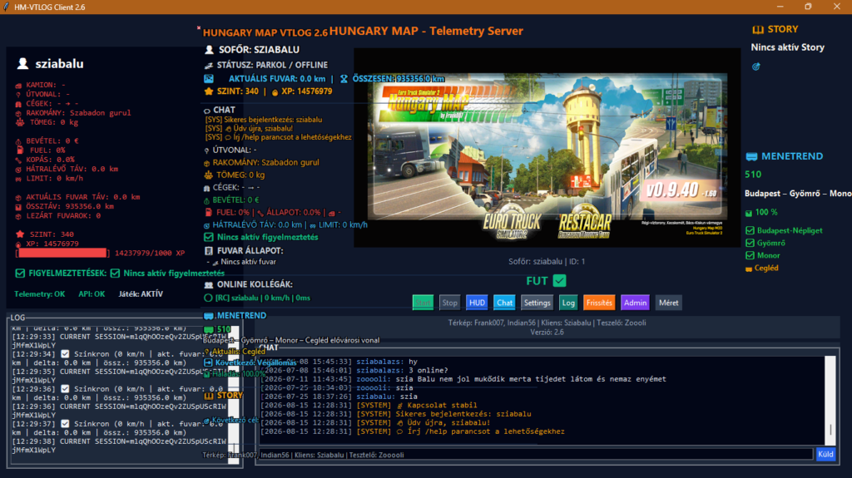Toggle the Budapest-Népliget stop checkbox
Viewport: 852px width, 478px height.
pyautogui.click(x=750, y=230)
